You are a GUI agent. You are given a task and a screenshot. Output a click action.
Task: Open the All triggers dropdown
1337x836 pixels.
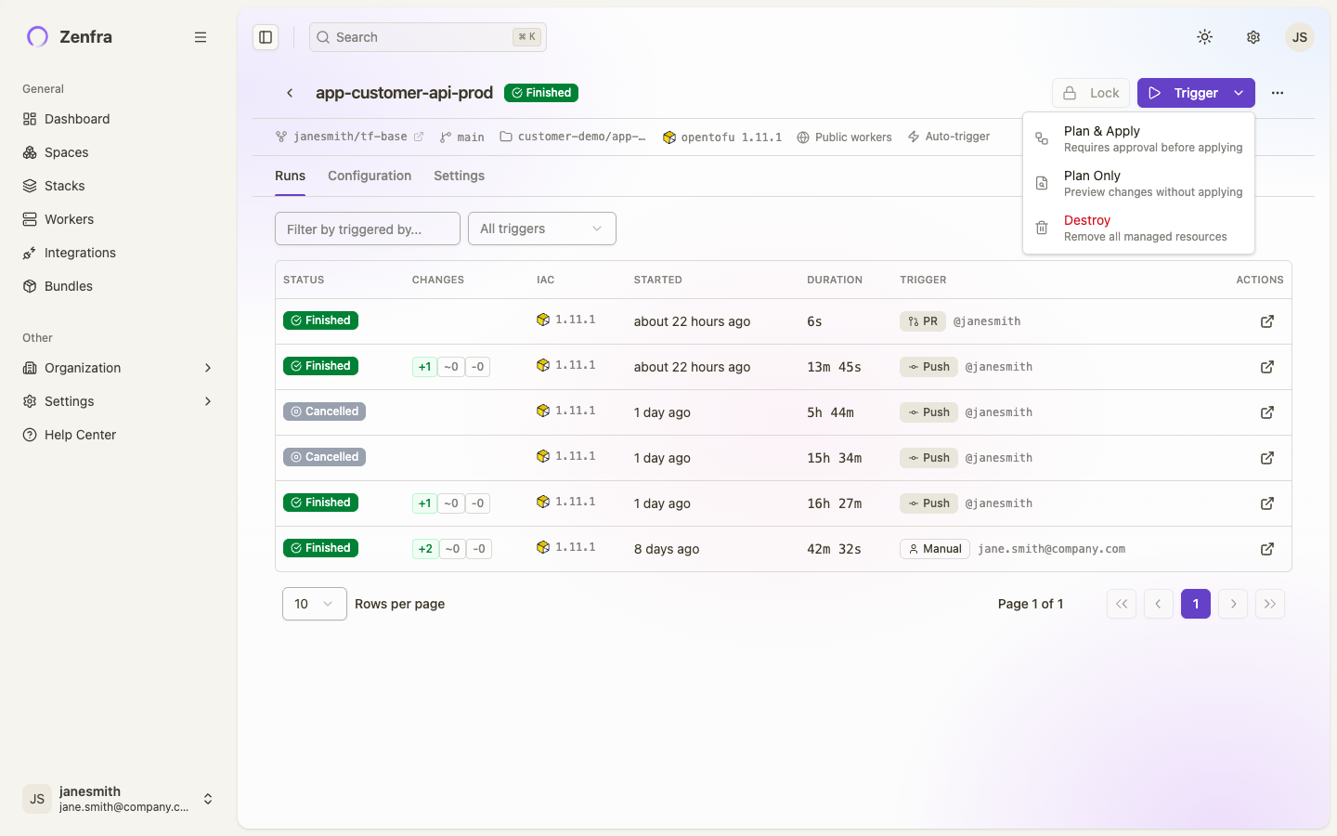click(x=542, y=229)
